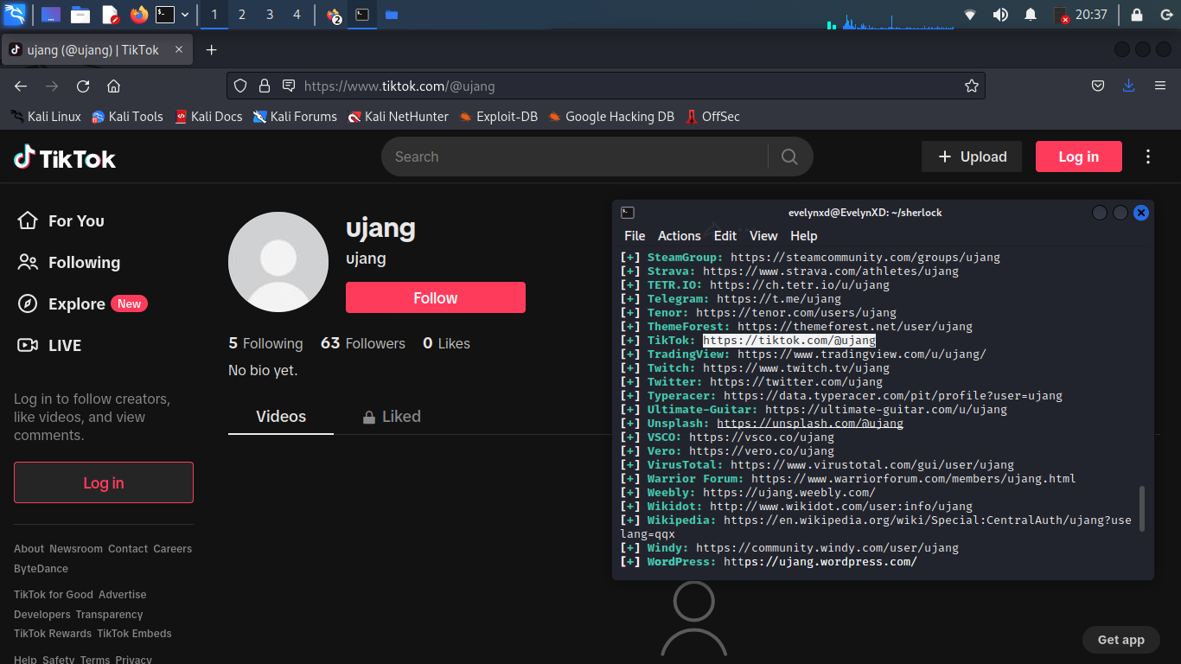Click the search magnifier icon
This screenshot has height=664, width=1181.
click(789, 156)
